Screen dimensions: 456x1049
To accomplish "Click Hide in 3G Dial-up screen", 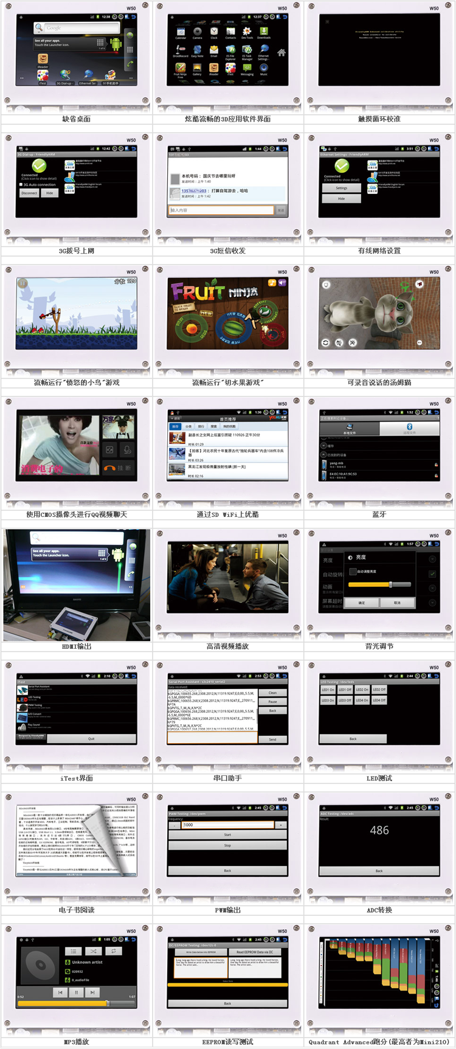I will pos(50,193).
